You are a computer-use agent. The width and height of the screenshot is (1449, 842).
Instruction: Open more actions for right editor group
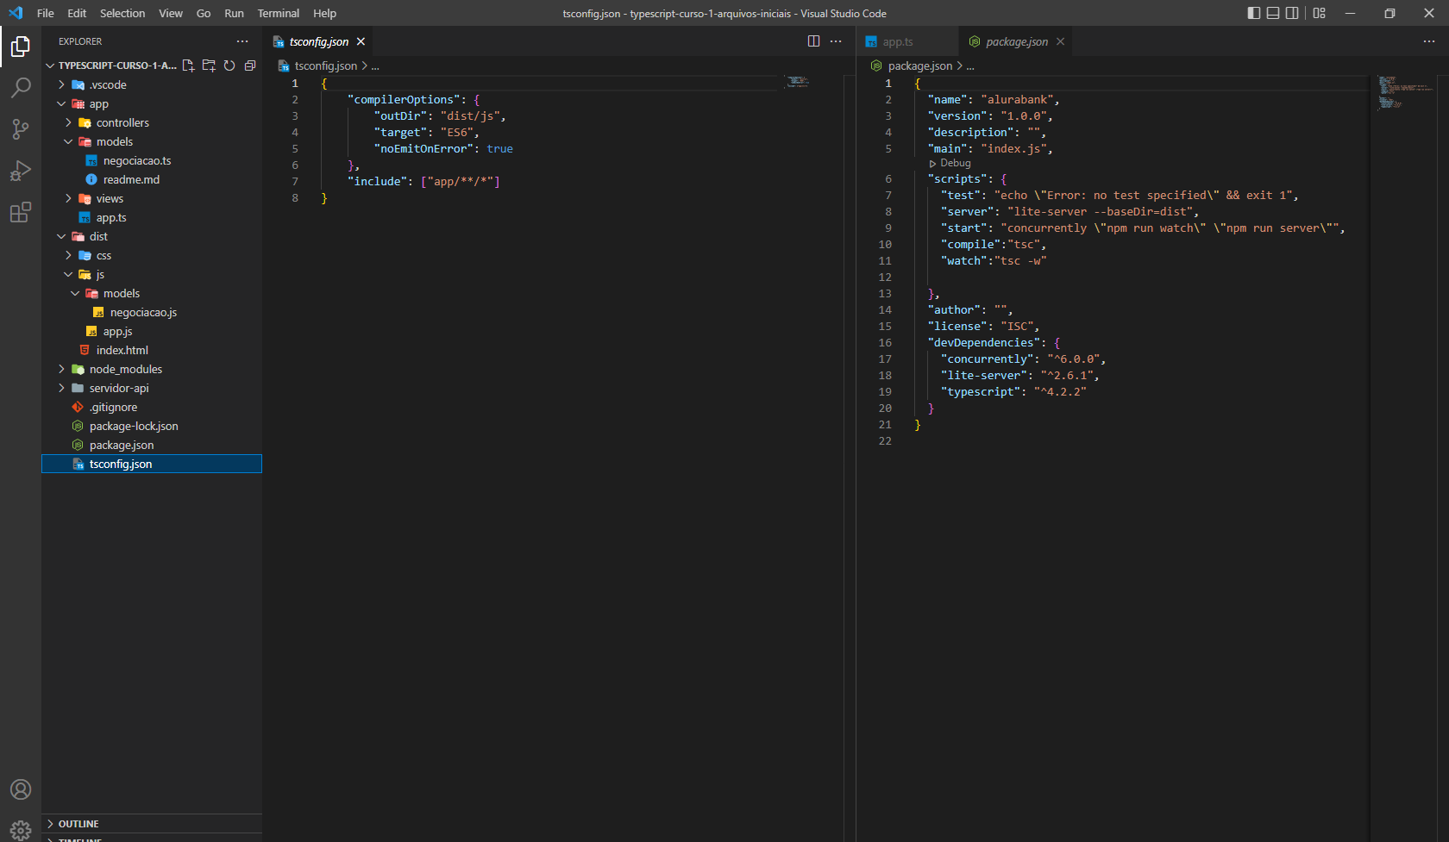tap(1429, 41)
